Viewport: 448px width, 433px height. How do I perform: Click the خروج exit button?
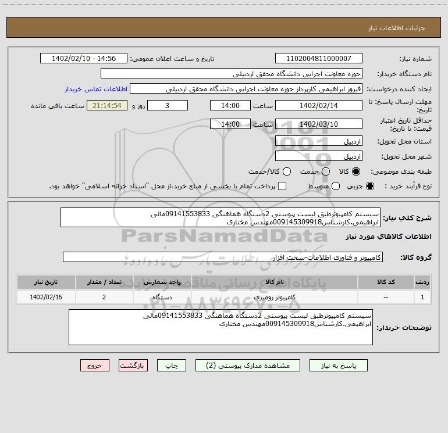(x=95, y=366)
